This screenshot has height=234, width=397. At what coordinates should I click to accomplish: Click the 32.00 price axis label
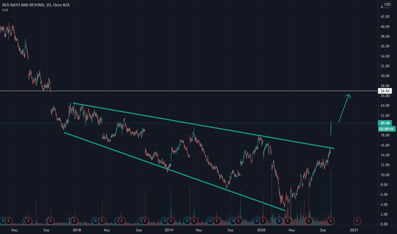(385, 66)
